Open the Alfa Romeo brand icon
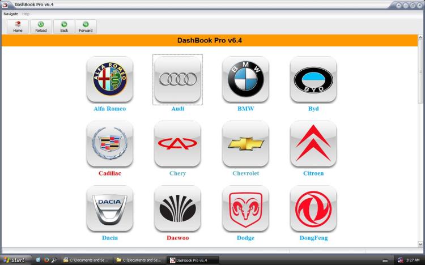The image size is (425, 265). pyautogui.click(x=110, y=79)
